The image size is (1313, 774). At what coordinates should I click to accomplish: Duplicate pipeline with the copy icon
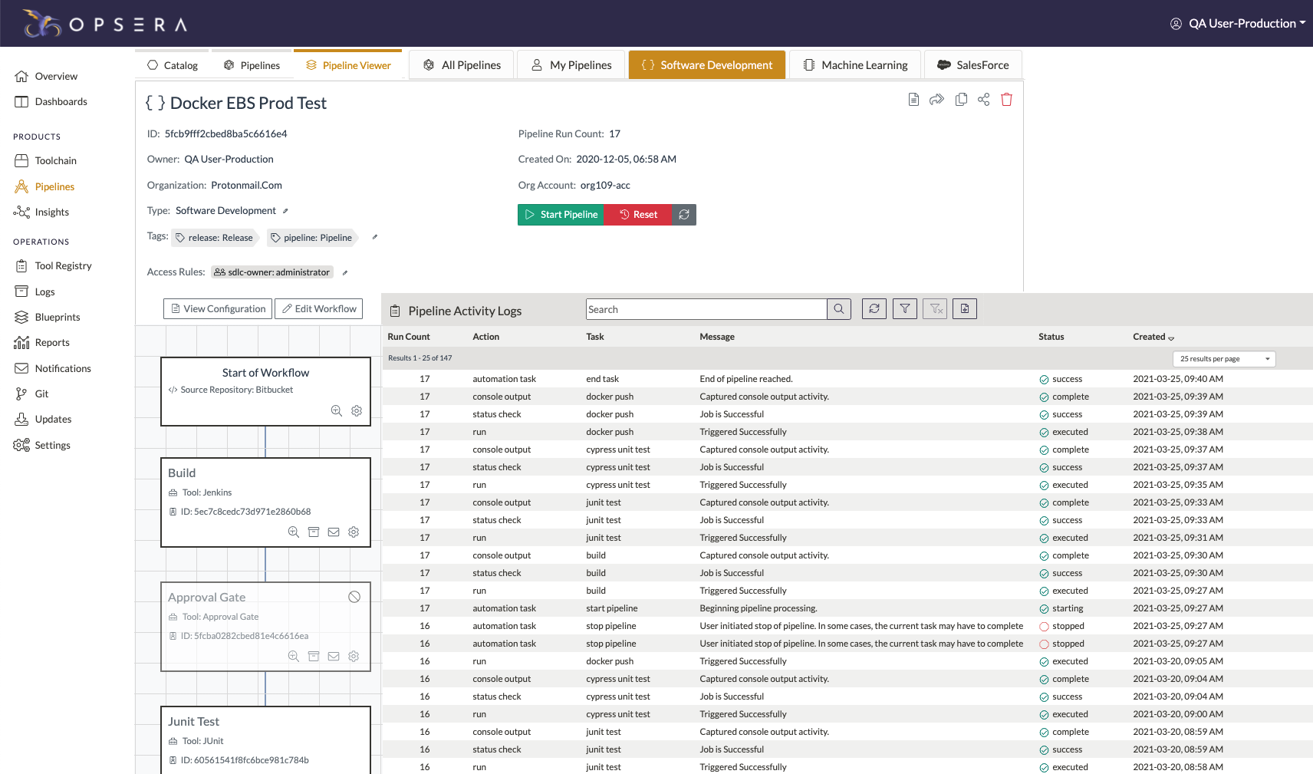(960, 100)
